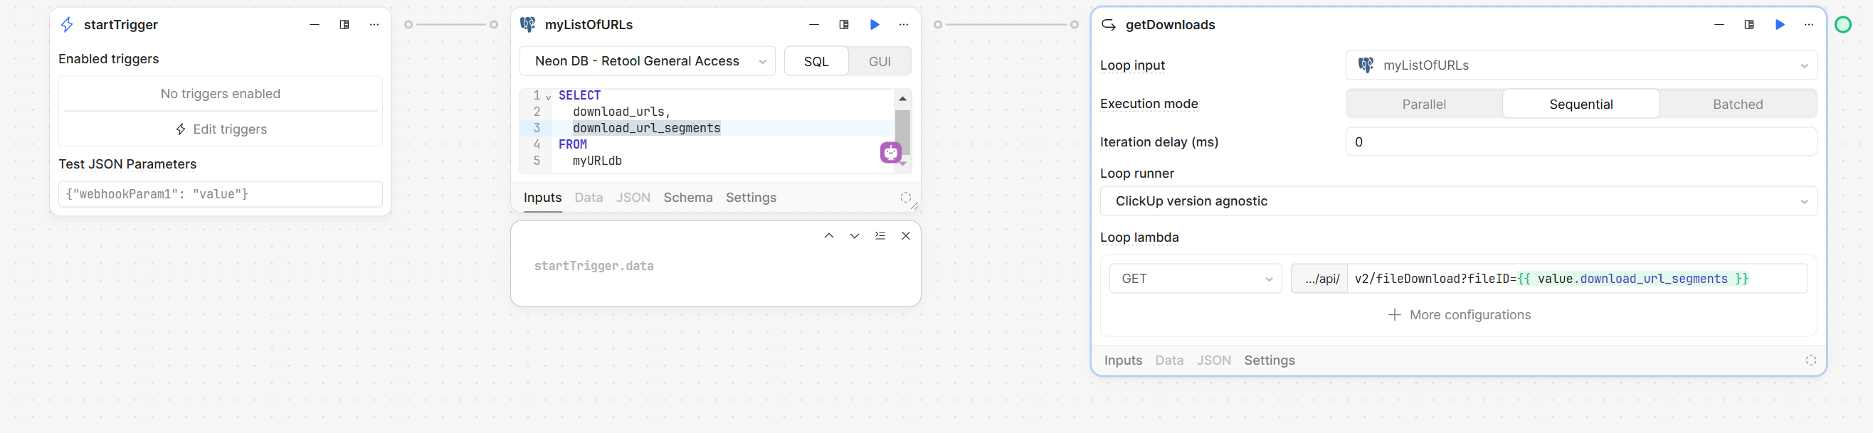Click the purple AI assistant icon in SQL editor
Screen dimensions: 1873x433
pos(891,153)
